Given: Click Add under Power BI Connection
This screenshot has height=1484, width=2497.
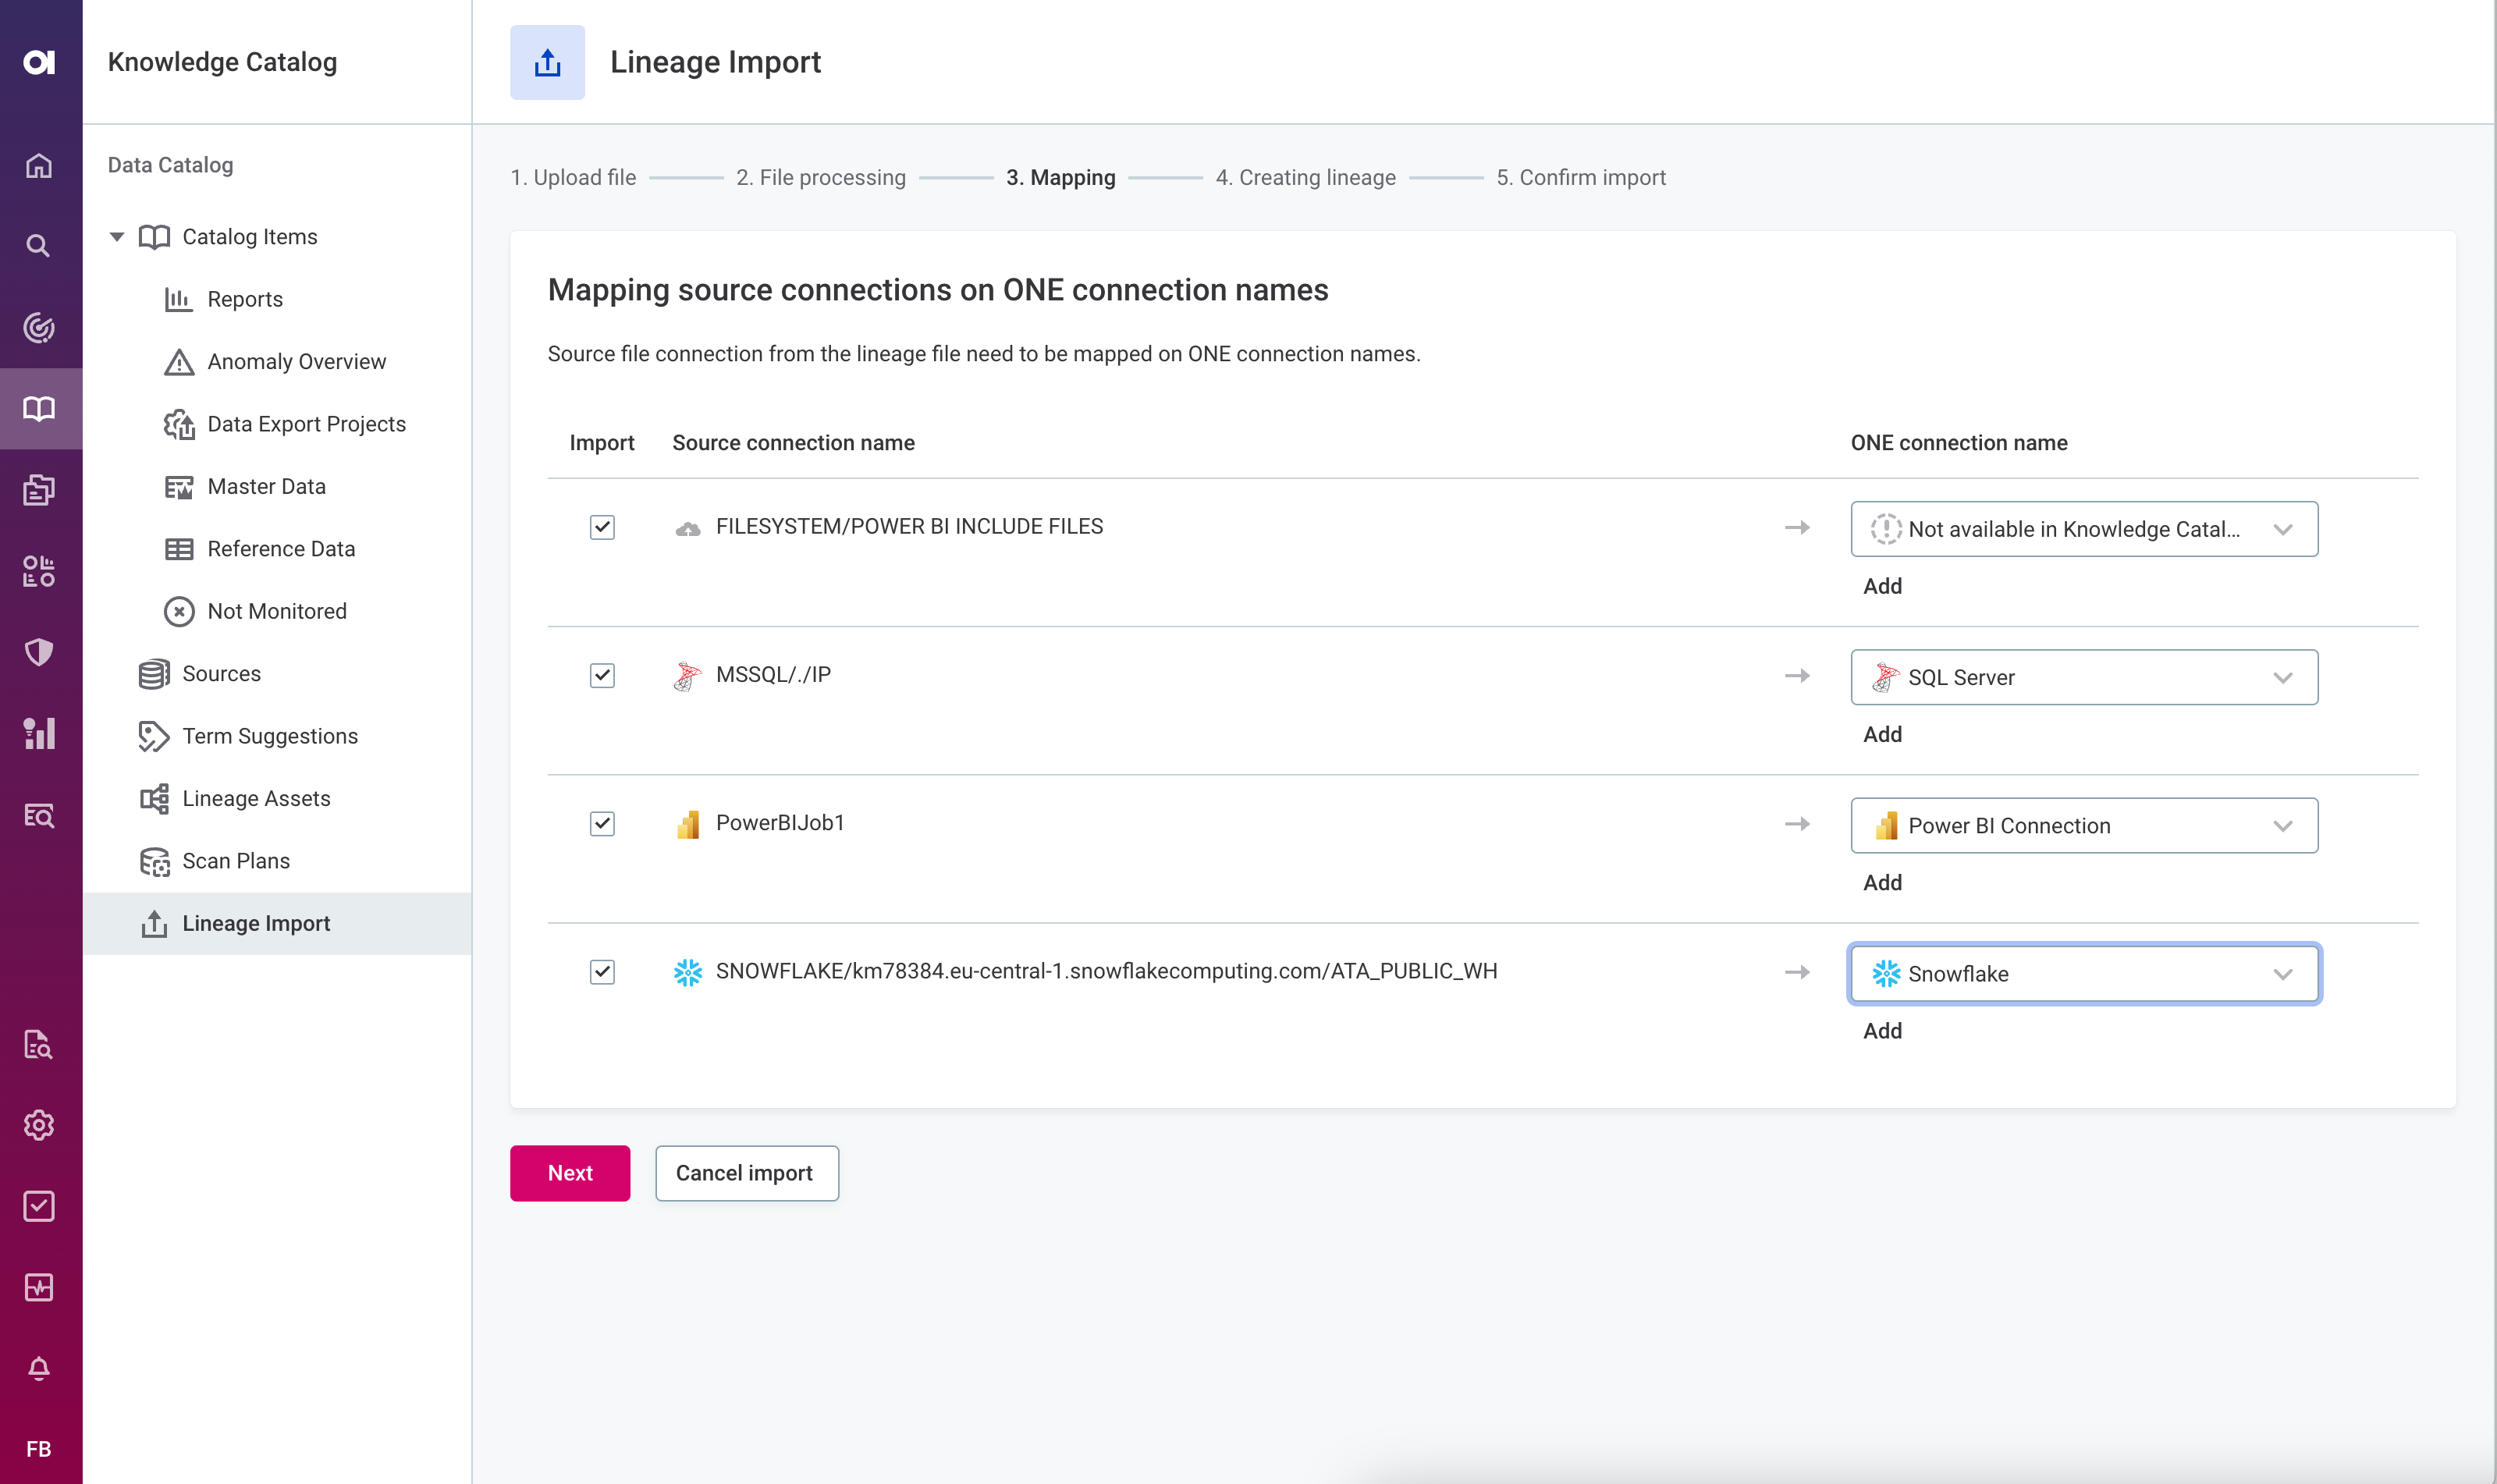Looking at the screenshot, I should pos(1882,882).
